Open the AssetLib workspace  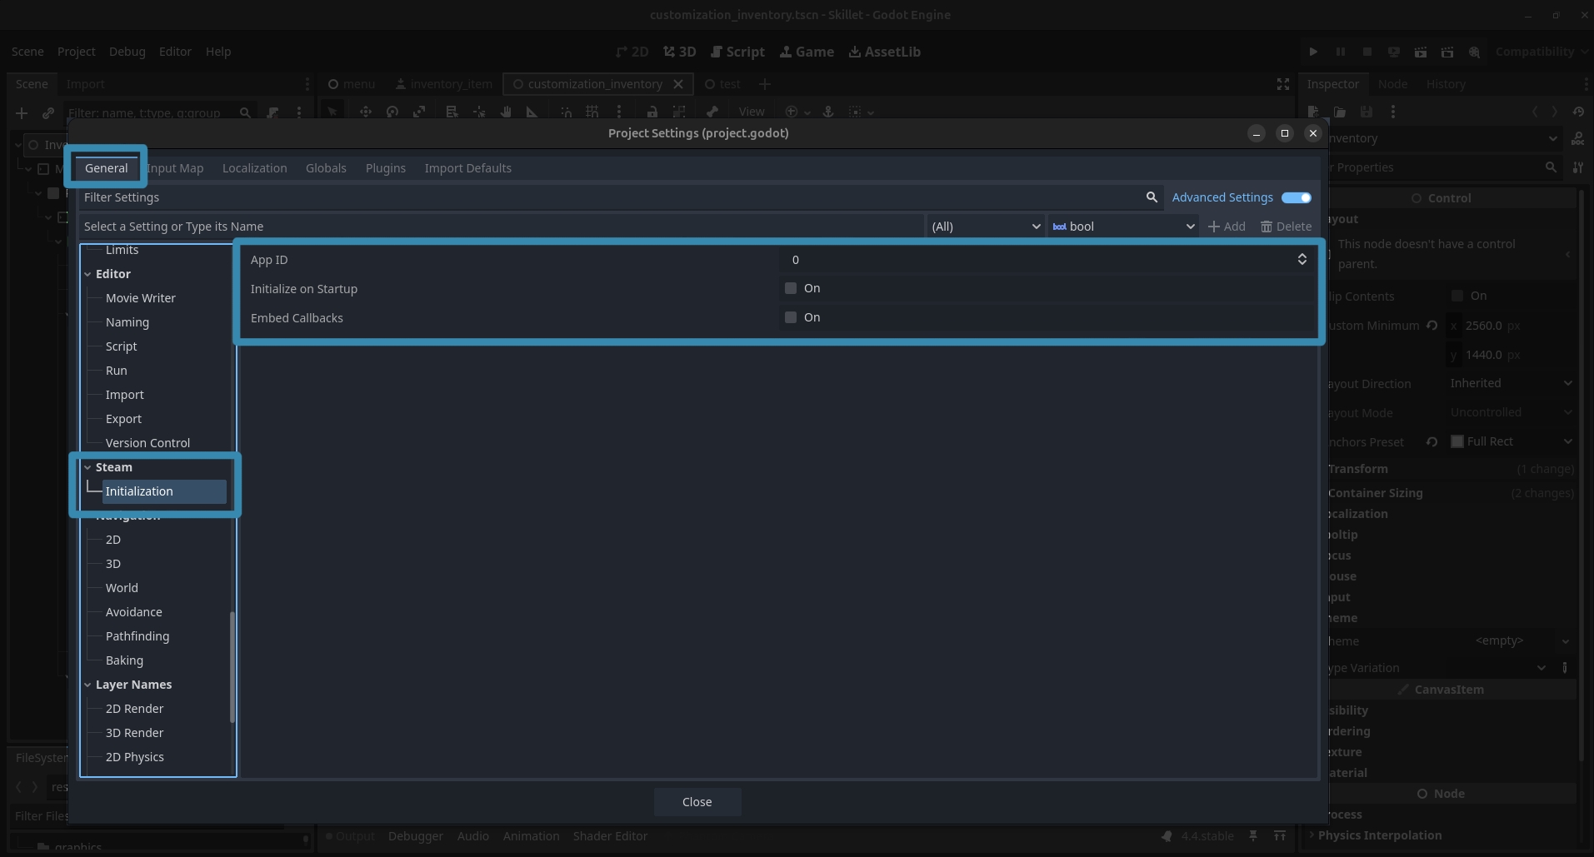point(884,52)
